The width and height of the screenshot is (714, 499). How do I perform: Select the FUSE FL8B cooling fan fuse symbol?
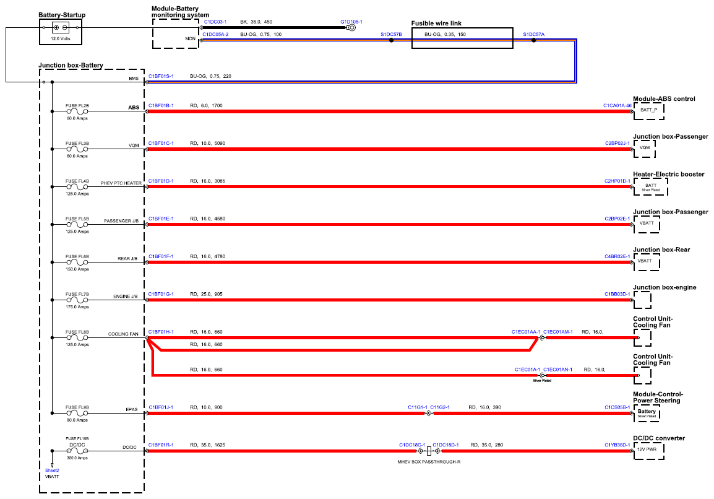[x=77, y=337]
